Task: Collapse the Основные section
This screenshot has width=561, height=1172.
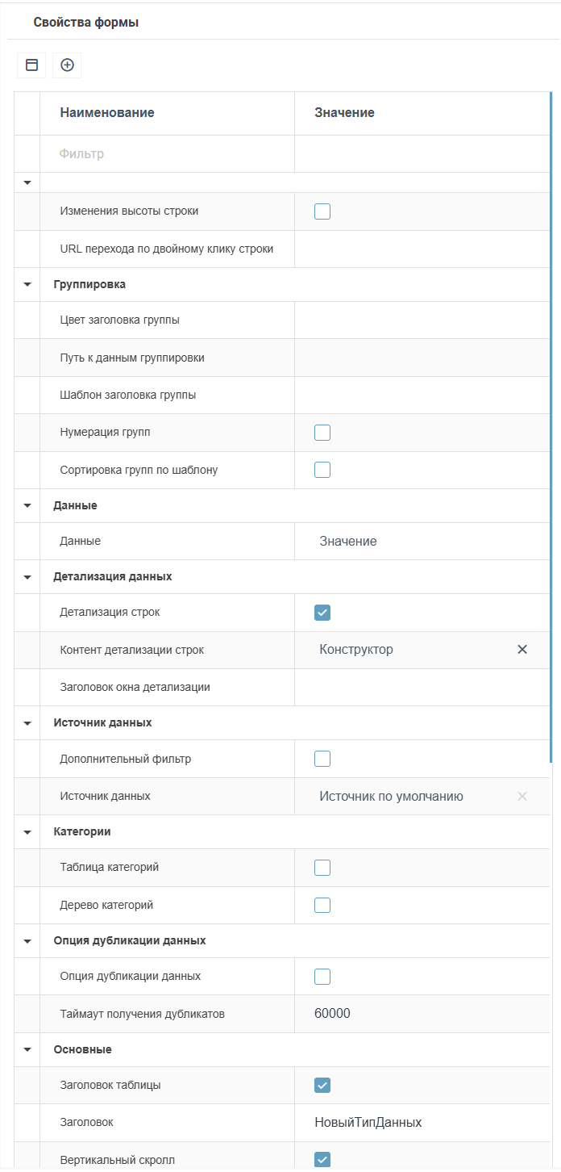Action: tap(27, 1050)
